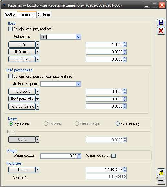The height and width of the screenshot is (187, 167).
Task: Click the Ilość button
Action: [22, 45]
